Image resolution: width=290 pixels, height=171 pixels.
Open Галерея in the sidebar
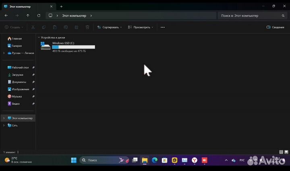pos(15,45)
